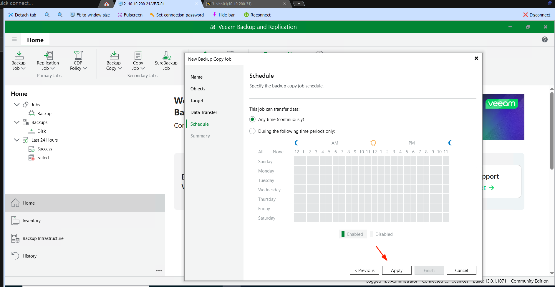Go to the Data Transfer wizard step
Viewport: 555px width, 287px height.
coord(204,112)
